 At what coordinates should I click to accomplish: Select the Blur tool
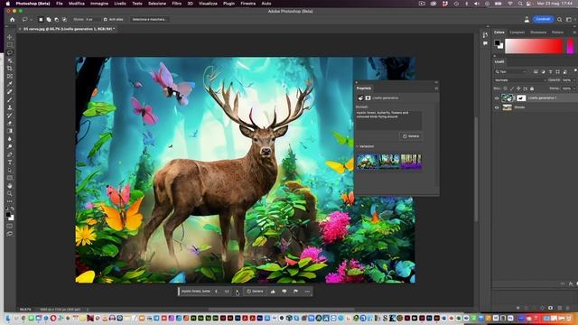tap(10, 139)
